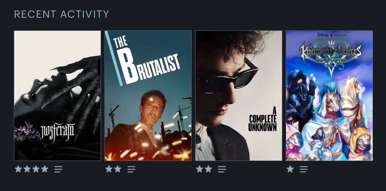Screen dimensions: 386x191
Task: Click the gothic Nosferatu title lettering
Action: click(x=58, y=132)
